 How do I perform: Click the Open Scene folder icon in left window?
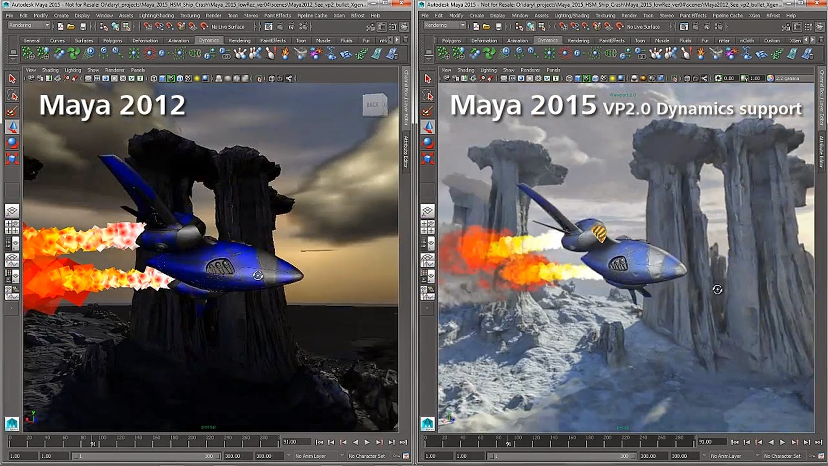pyautogui.click(x=71, y=26)
